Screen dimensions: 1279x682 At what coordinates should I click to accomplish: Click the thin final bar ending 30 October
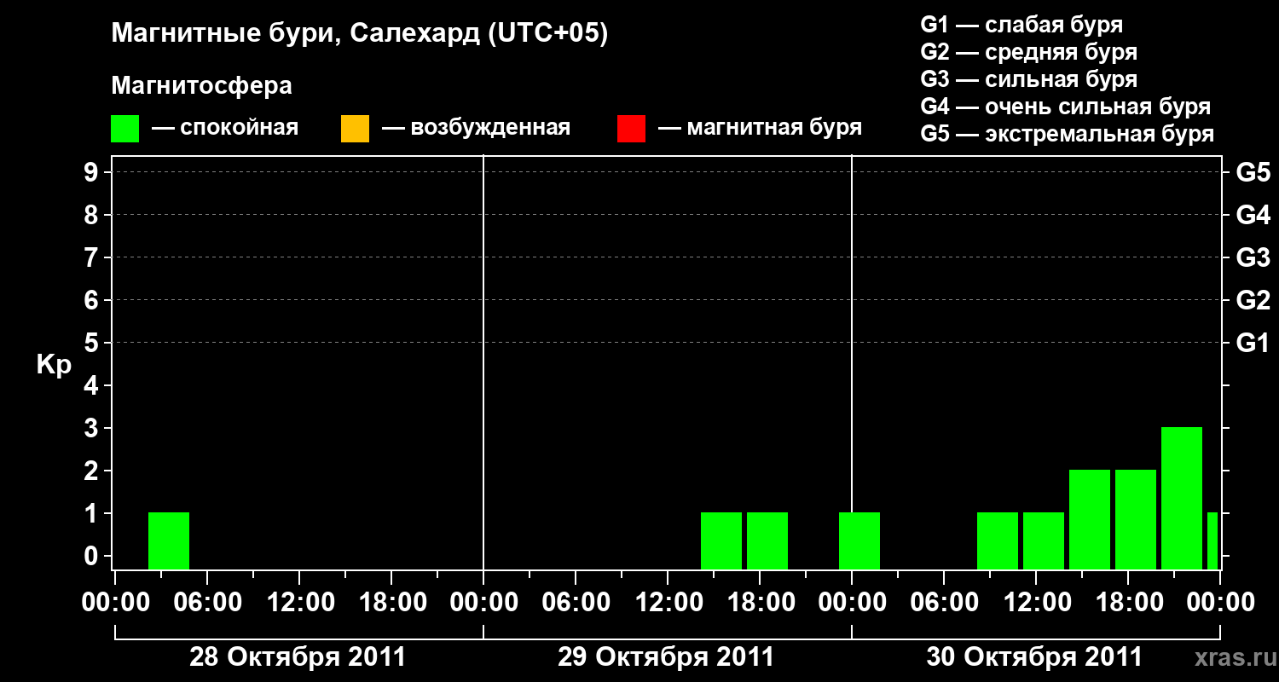pyautogui.click(x=1212, y=540)
